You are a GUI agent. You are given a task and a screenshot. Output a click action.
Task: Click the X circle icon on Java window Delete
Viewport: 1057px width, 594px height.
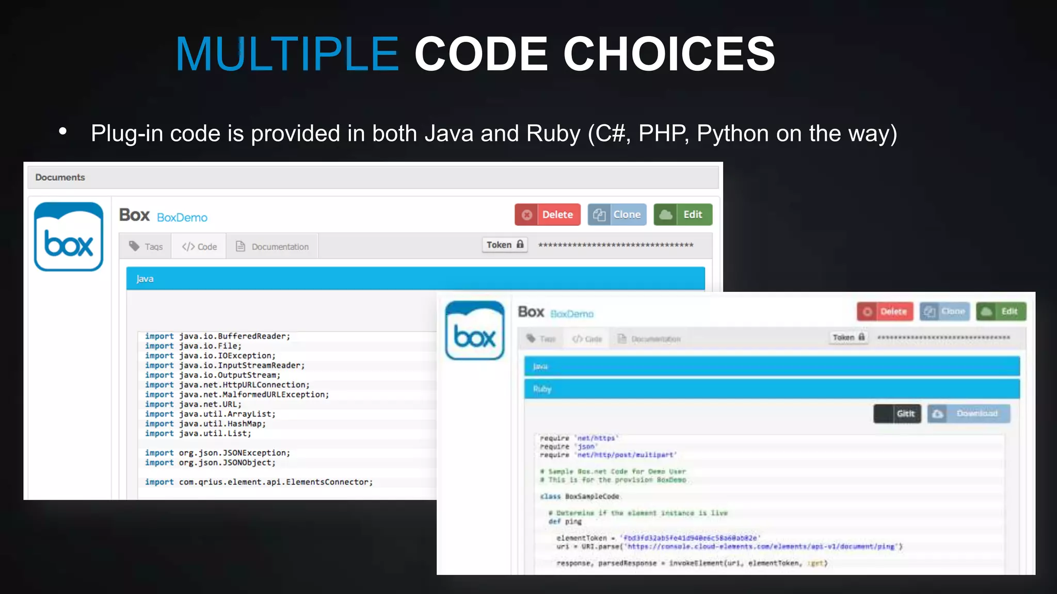(527, 215)
